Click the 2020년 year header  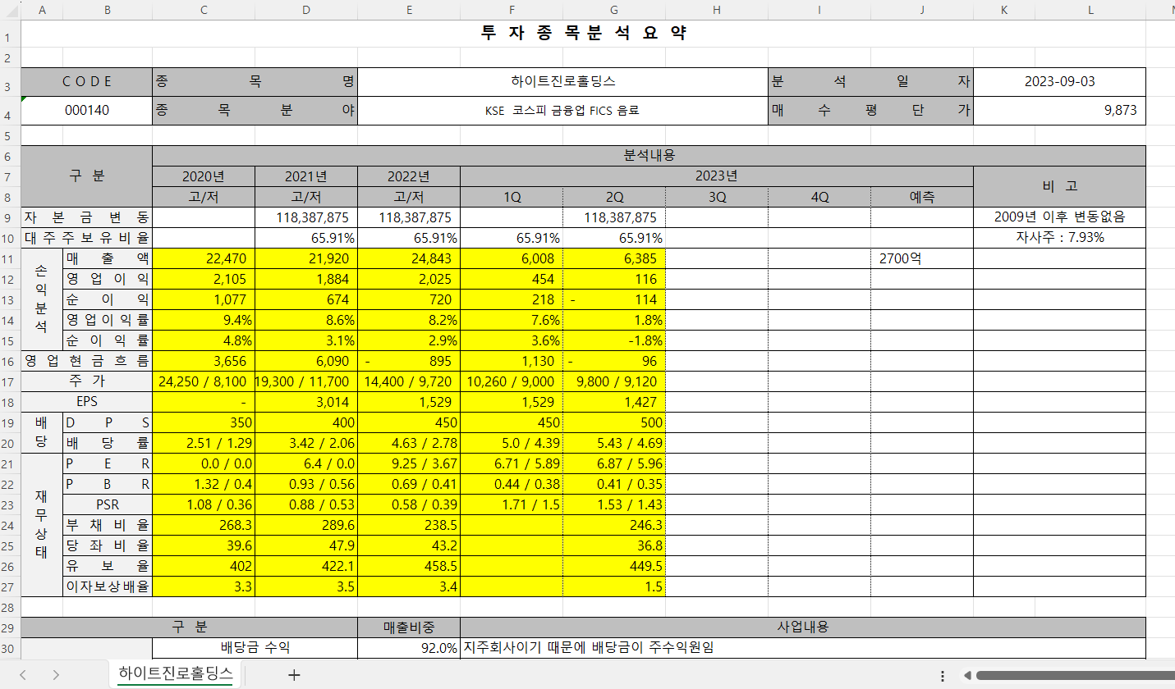204,176
